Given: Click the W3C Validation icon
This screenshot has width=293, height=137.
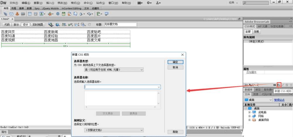Looking at the screenshot, I should (x=70, y=24).
